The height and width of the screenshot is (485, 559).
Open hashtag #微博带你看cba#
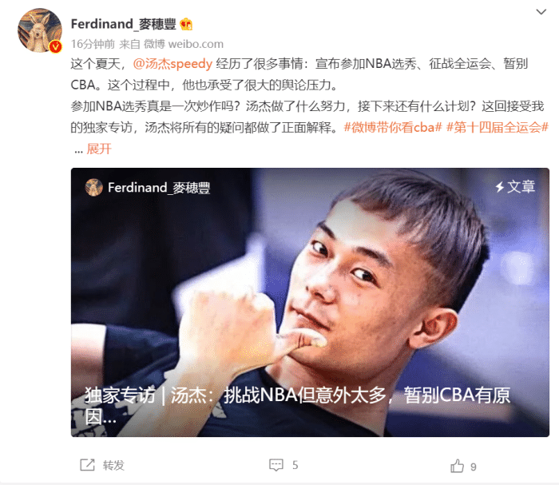coord(393,127)
